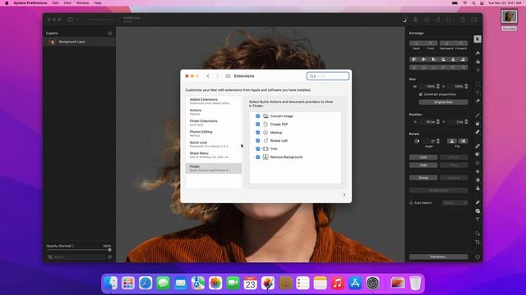The width and height of the screenshot is (526, 295).
Task: Click the layer Opacity slider
Action: 79,250
